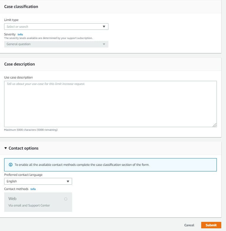Open the Limit type dropdown
226x231 pixels.
tap(56, 27)
